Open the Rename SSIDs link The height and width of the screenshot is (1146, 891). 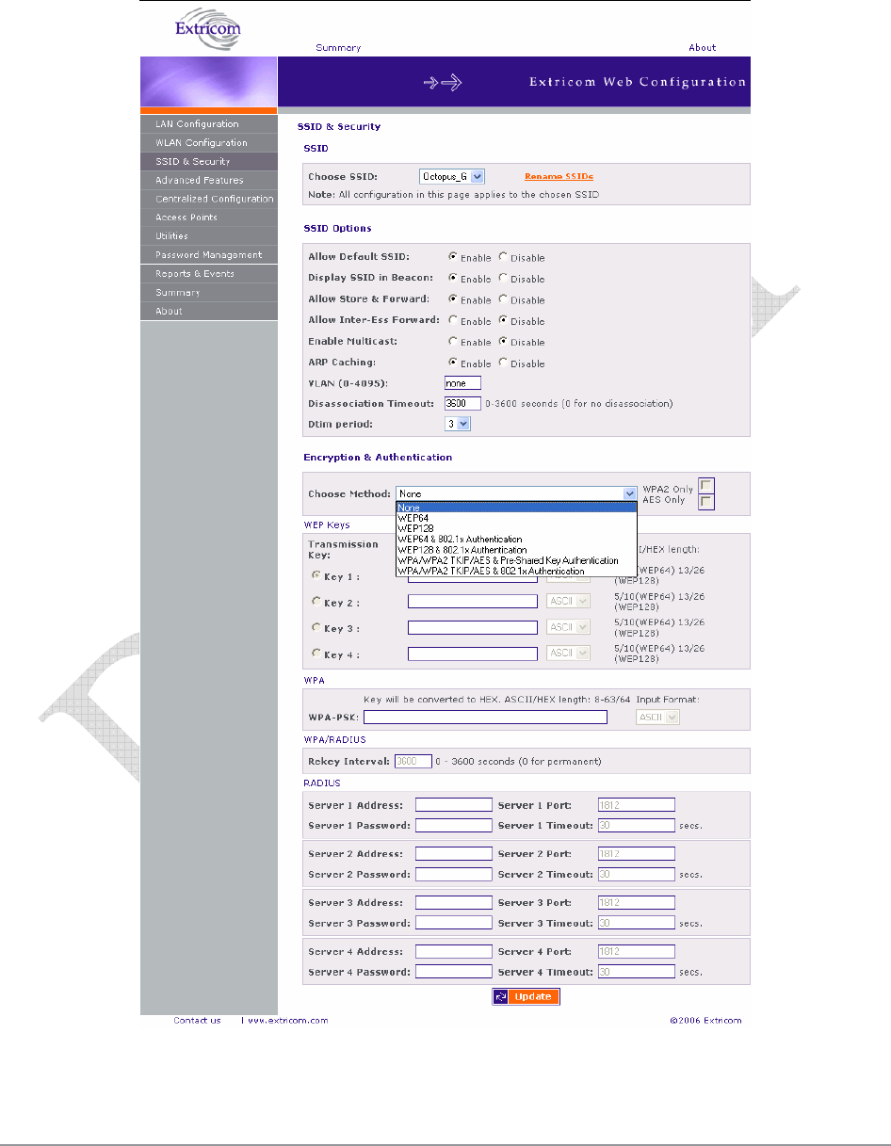tap(559, 176)
